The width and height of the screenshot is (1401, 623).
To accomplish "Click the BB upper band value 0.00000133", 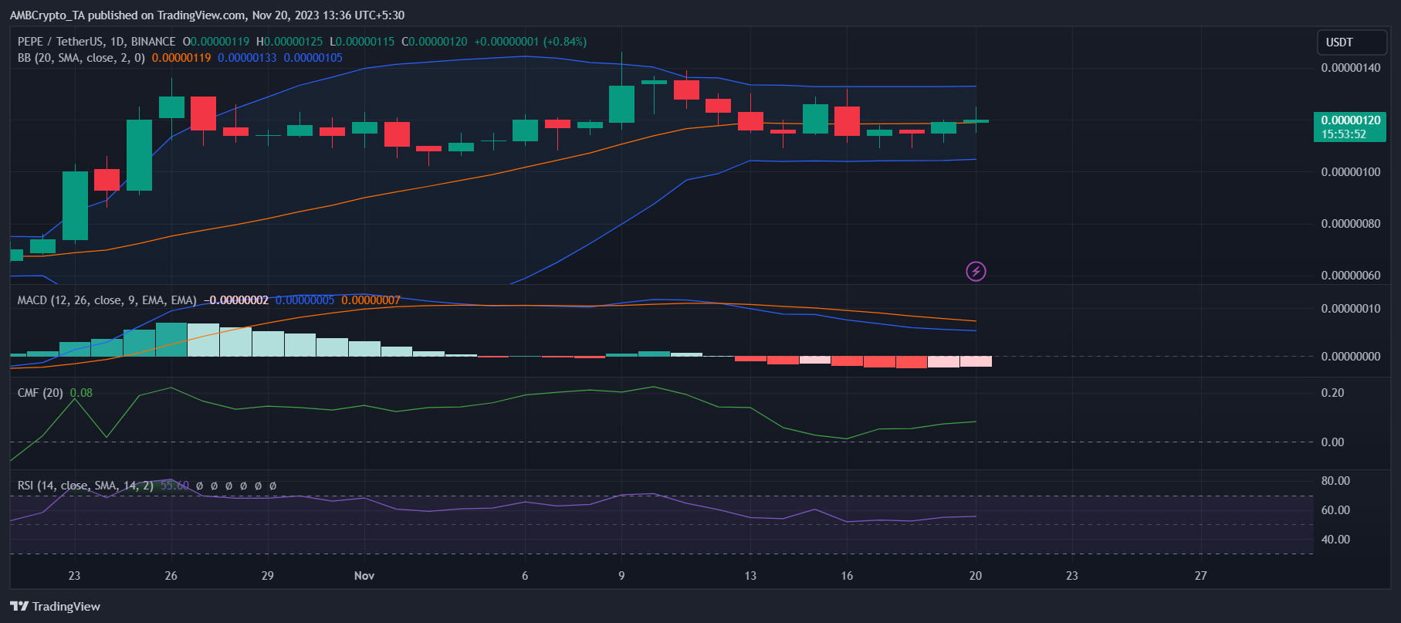I will pos(247,58).
